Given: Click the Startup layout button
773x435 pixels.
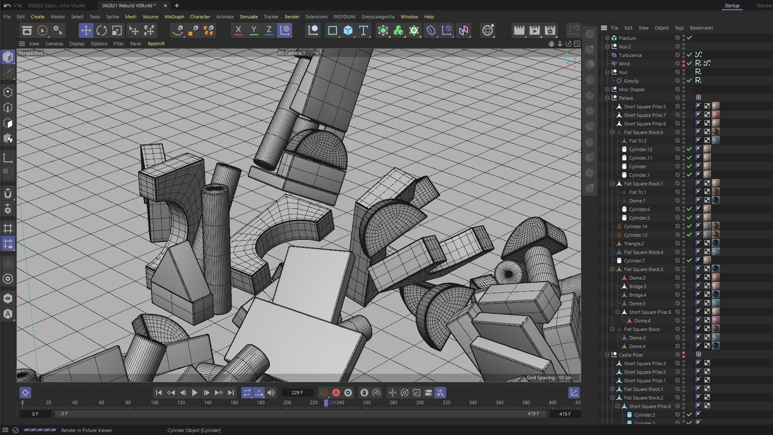Looking at the screenshot, I should point(732,6).
